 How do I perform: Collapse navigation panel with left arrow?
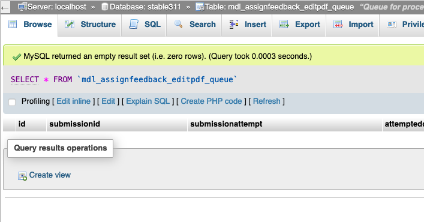point(5,8)
